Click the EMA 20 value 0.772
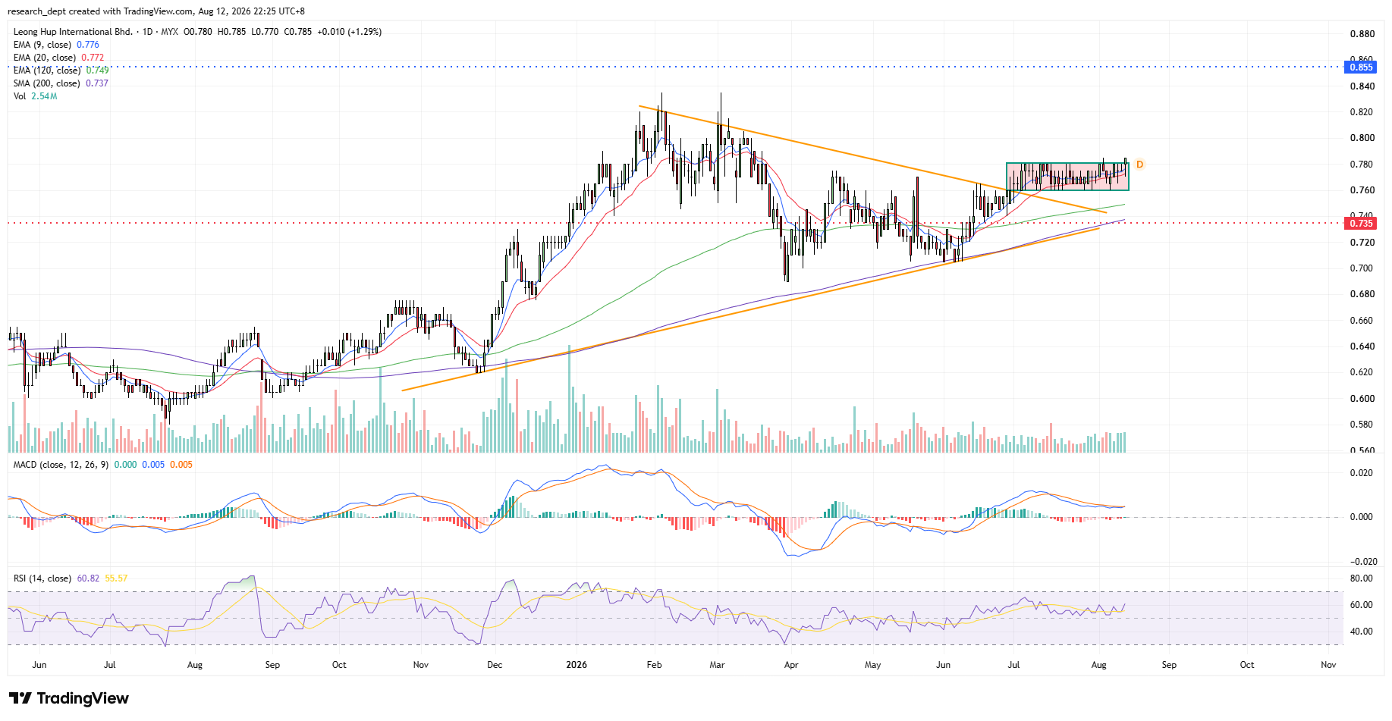The height and width of the screenshot is (721, 1392). pyautogui.click(x=93, y=58)
